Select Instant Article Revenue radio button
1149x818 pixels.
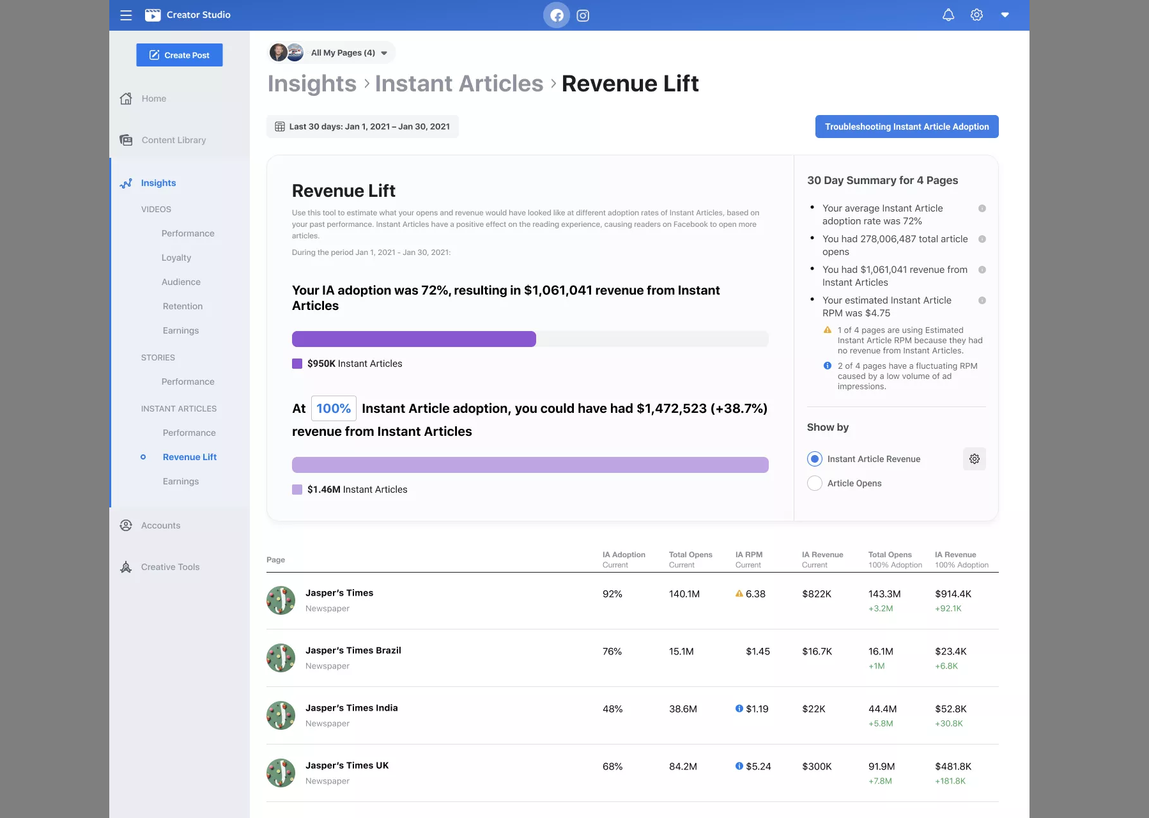(815, 459)
